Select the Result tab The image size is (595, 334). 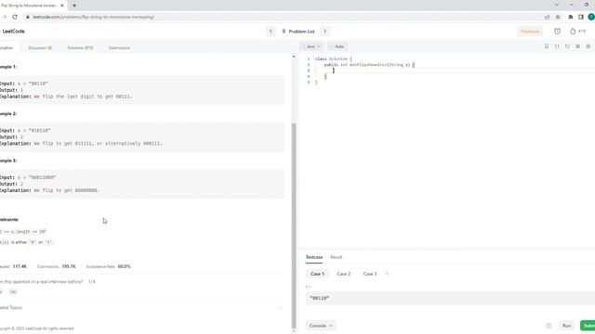point(337,257)
